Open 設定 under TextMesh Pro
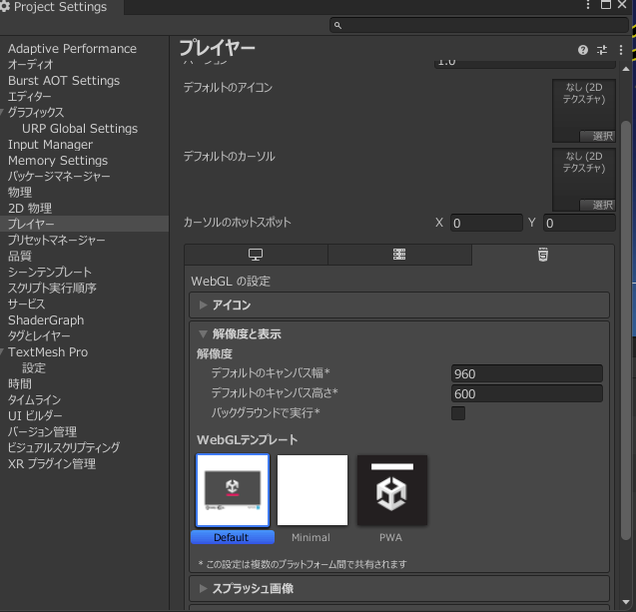Viewport: 636px width, 612px height. 34,367
